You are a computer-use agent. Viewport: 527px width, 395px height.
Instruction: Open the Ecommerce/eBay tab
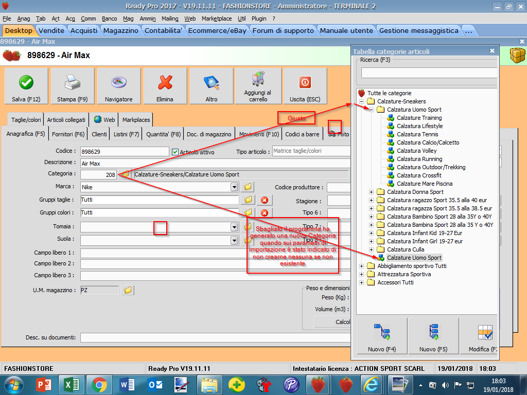[x=217, y=30]
